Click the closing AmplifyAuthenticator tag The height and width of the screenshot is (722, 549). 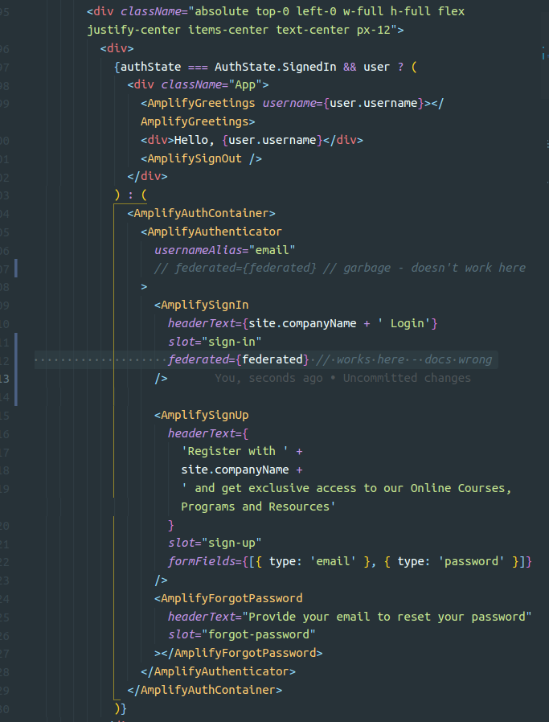point(218,671)
